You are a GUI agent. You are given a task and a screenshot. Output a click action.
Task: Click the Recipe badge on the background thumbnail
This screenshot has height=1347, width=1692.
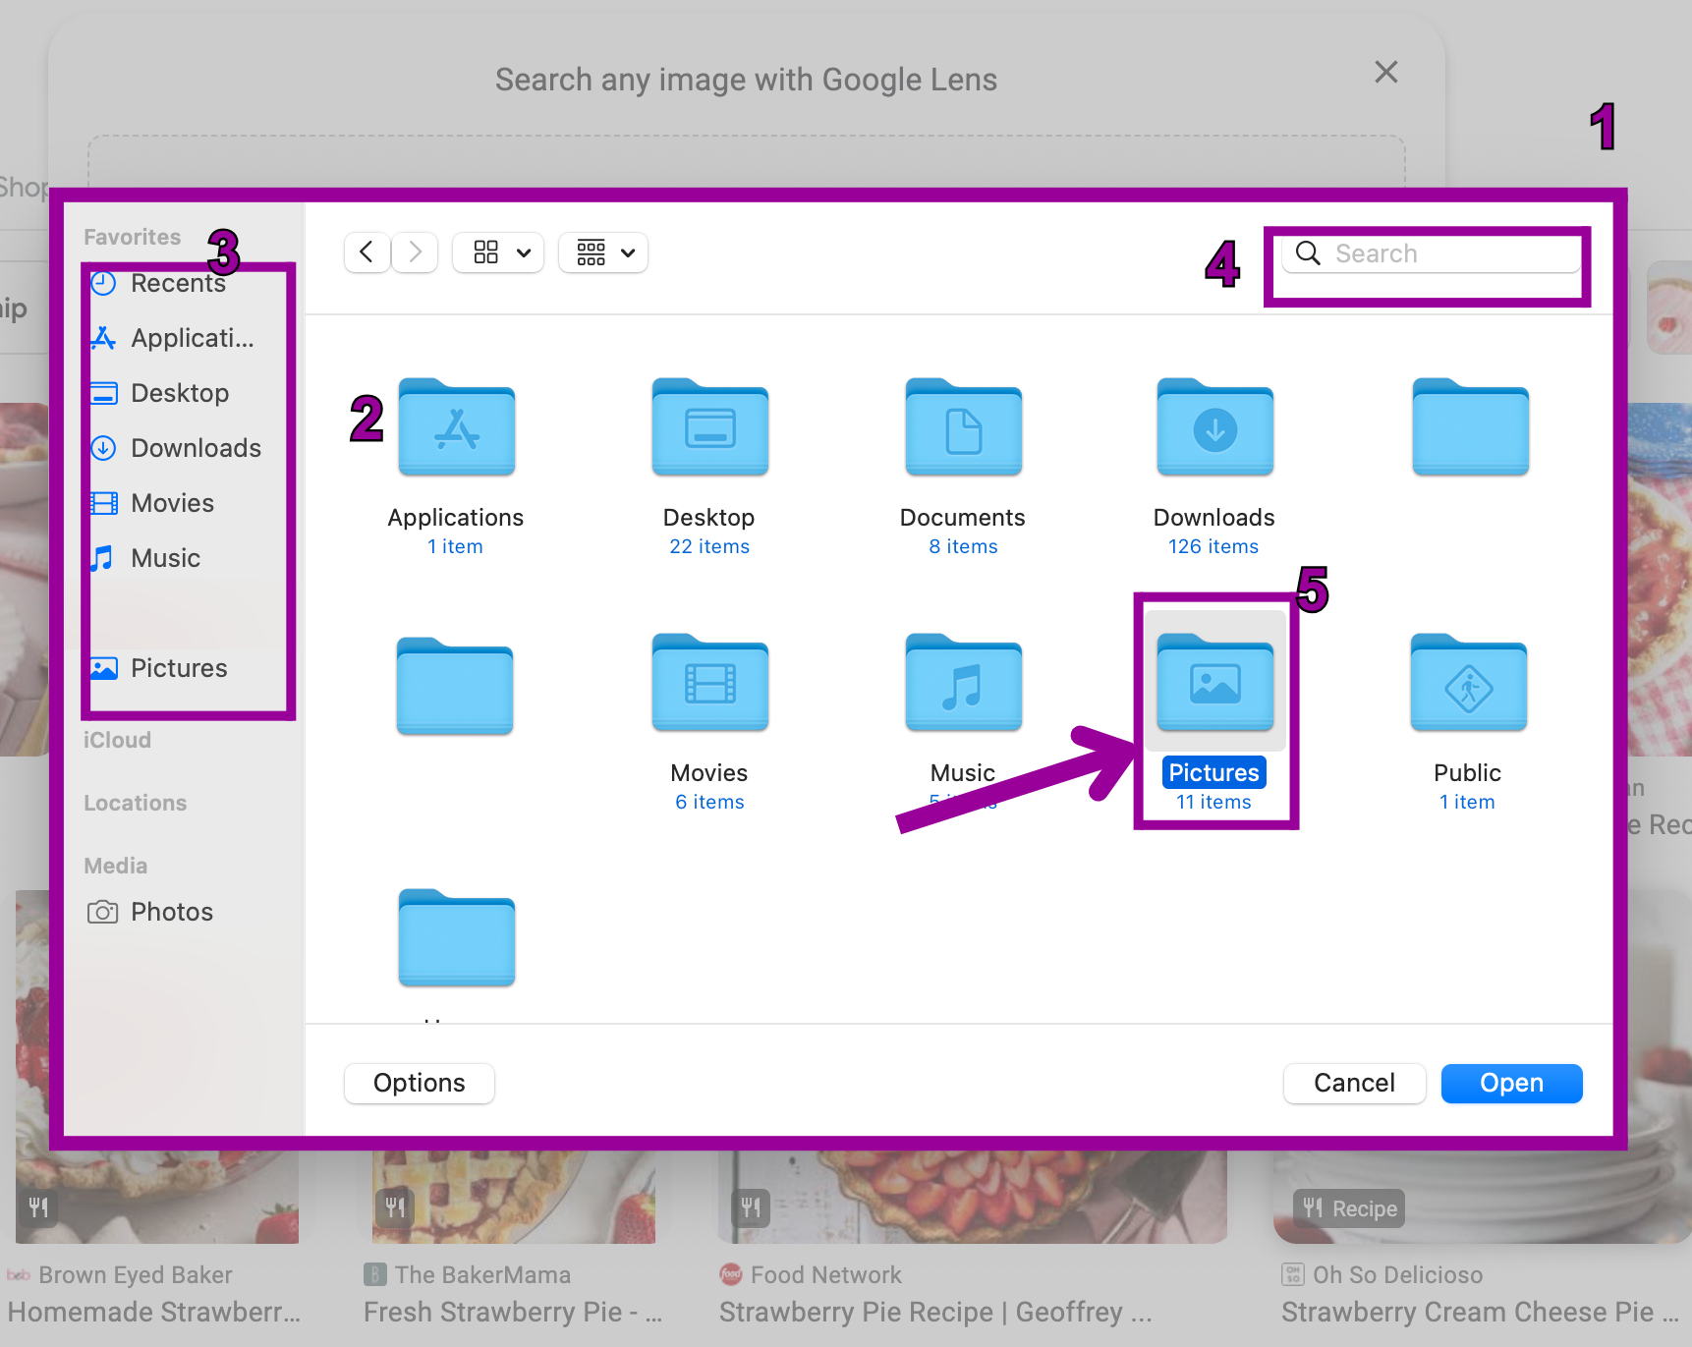coord(1348,1208)
